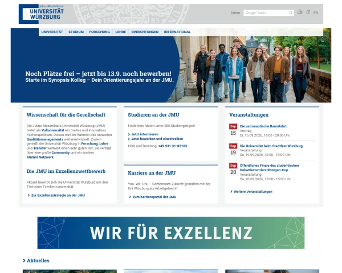This screenshot has height=273, width=342.
Task: Open the Community link
Action: click(x=60, y=152)
